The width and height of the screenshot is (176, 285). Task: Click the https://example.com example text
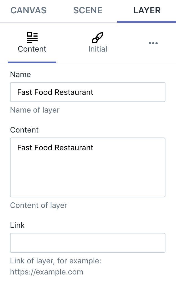(x=47, y=272)
